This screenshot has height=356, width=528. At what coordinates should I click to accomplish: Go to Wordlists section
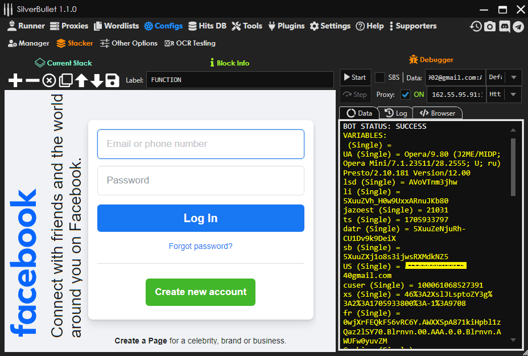pos(117,26)
